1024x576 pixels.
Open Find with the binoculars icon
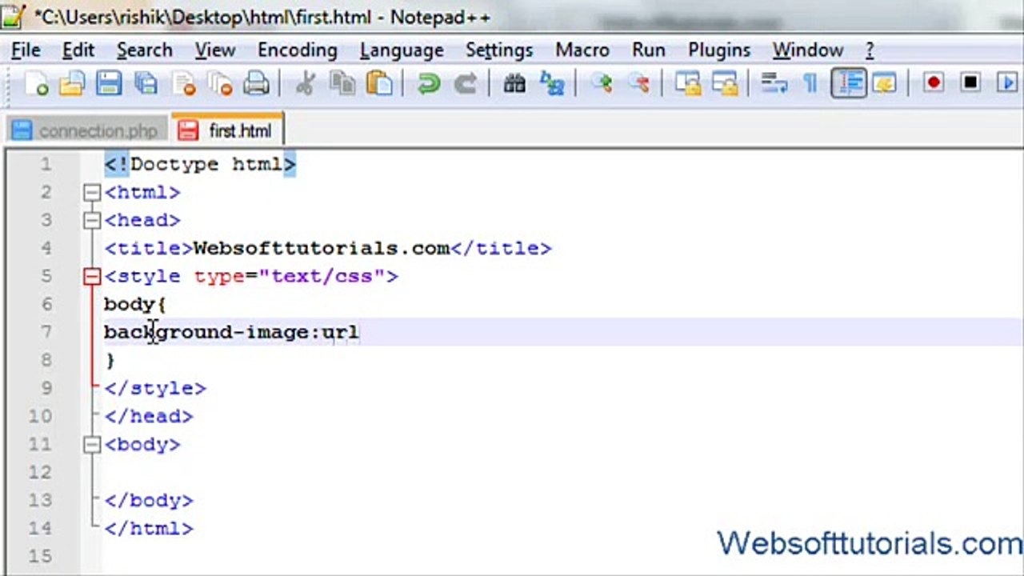(x=514, y=83)
